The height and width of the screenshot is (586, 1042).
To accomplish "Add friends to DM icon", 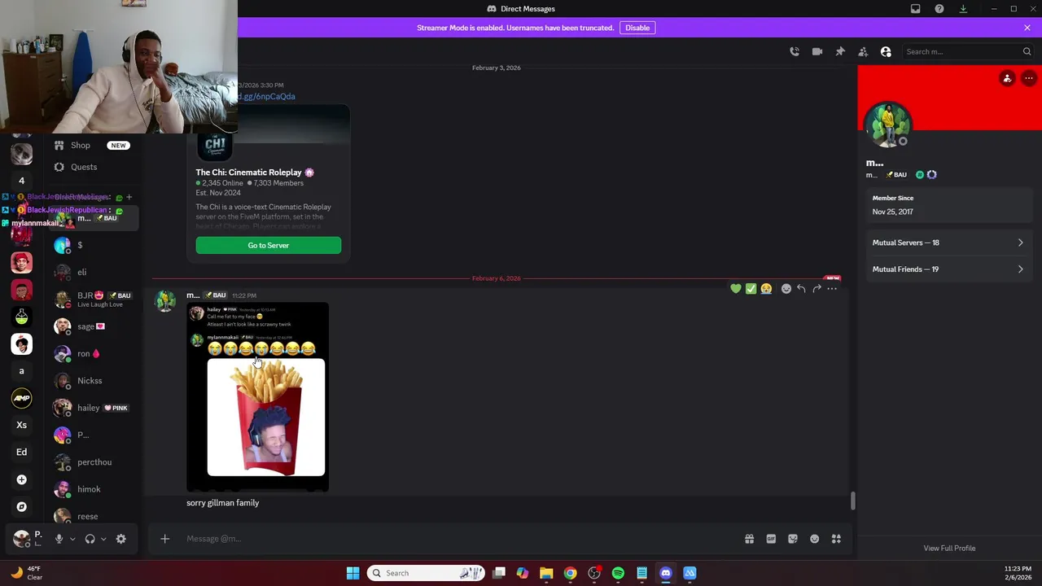I will point(863,51).
